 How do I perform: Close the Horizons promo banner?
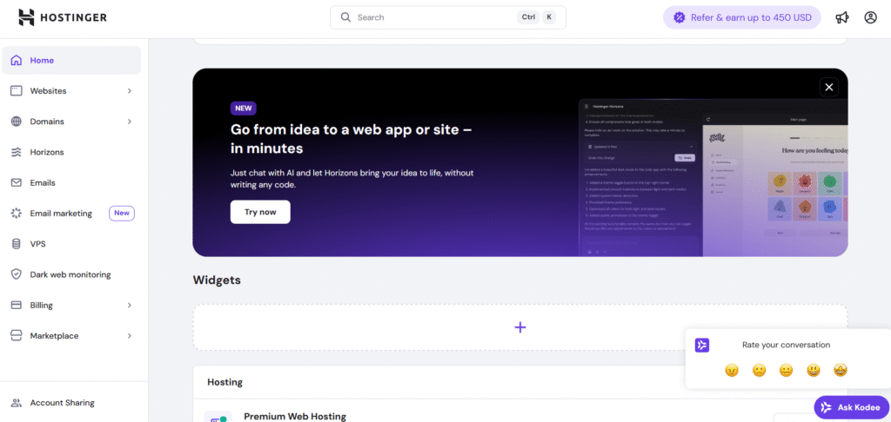tap(829, 87)
